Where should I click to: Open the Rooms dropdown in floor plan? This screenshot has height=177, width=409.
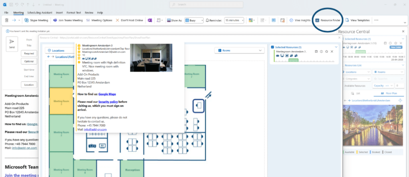click(239, 50)
